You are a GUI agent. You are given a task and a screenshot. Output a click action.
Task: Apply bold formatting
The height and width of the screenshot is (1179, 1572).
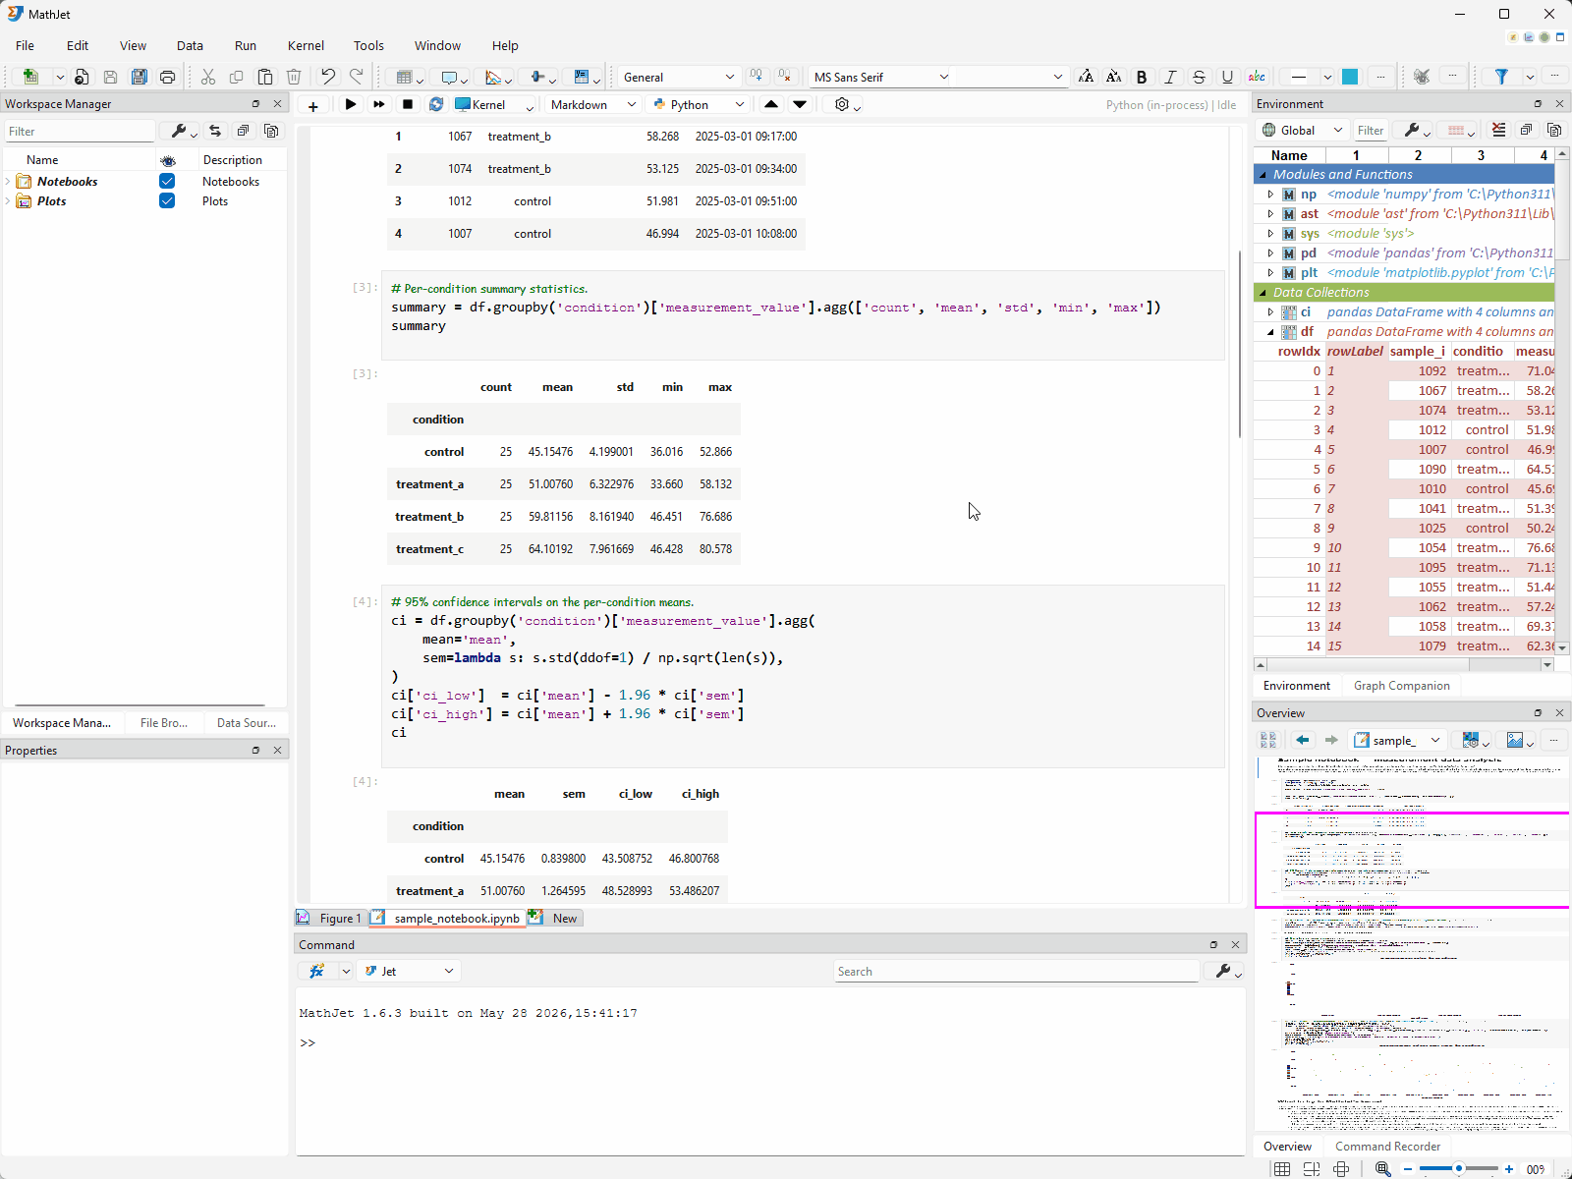[x=1142, y=77]
